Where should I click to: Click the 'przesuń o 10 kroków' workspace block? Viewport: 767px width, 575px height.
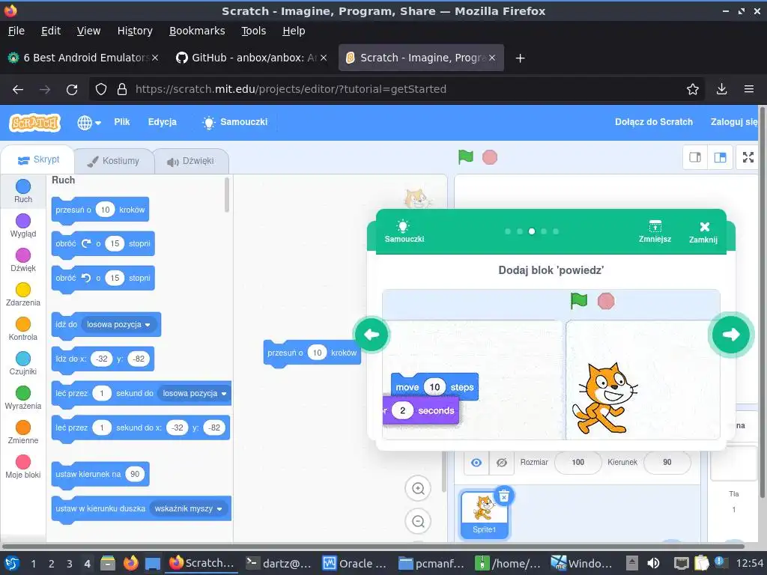pos(312,353)
